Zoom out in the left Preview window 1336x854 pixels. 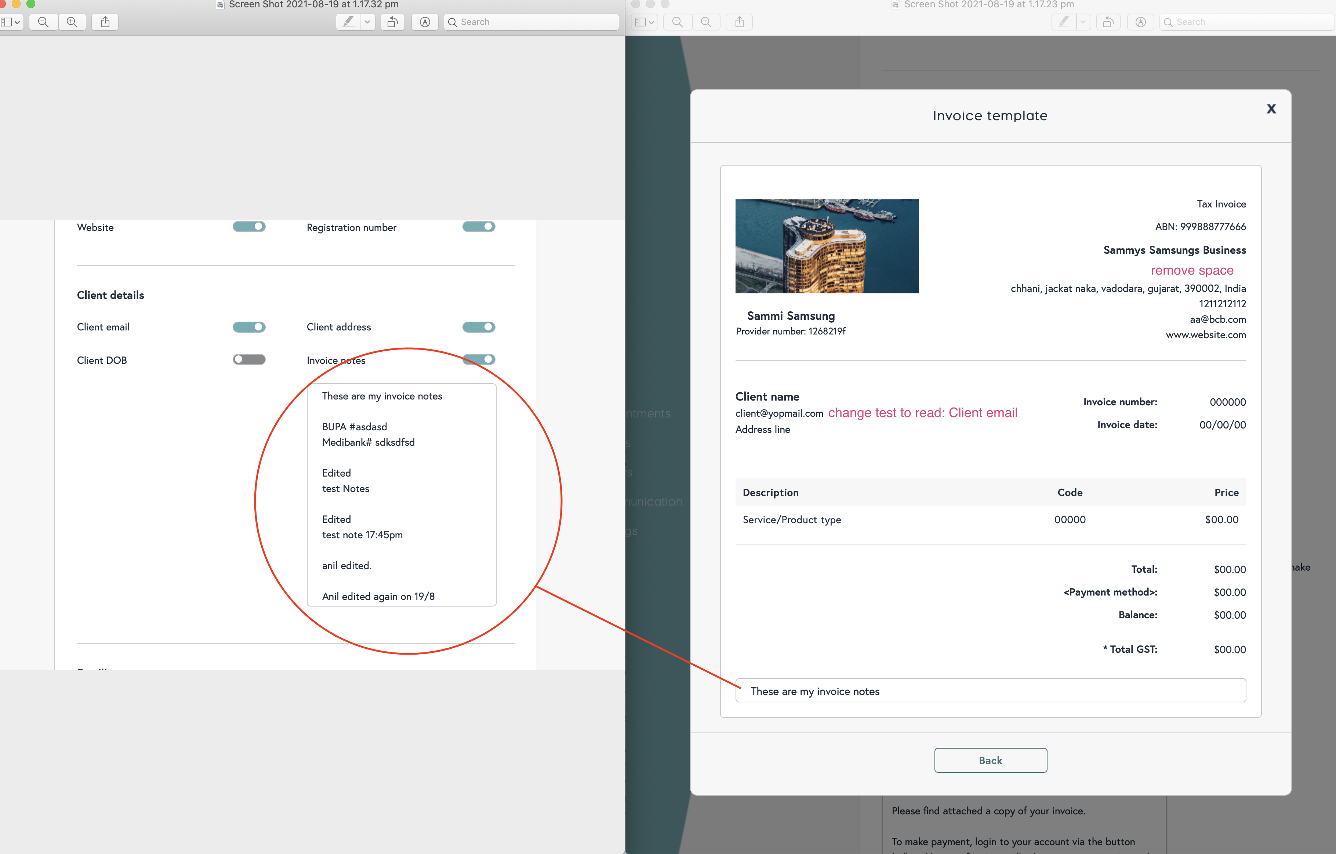(x=43, y=22)
